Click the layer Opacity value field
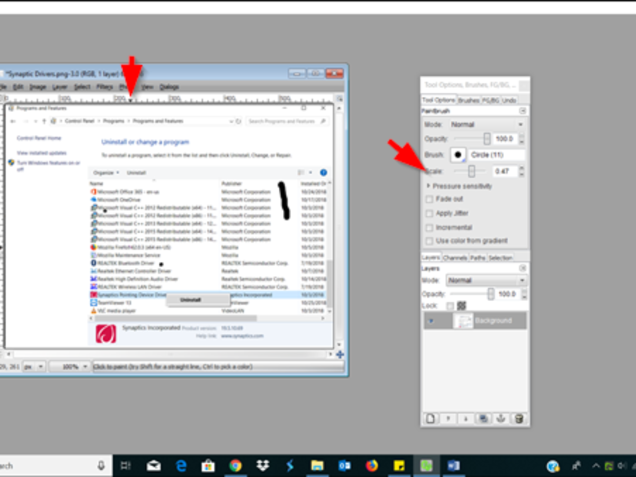Screen dimensions: 636x477 pos(507,294)
